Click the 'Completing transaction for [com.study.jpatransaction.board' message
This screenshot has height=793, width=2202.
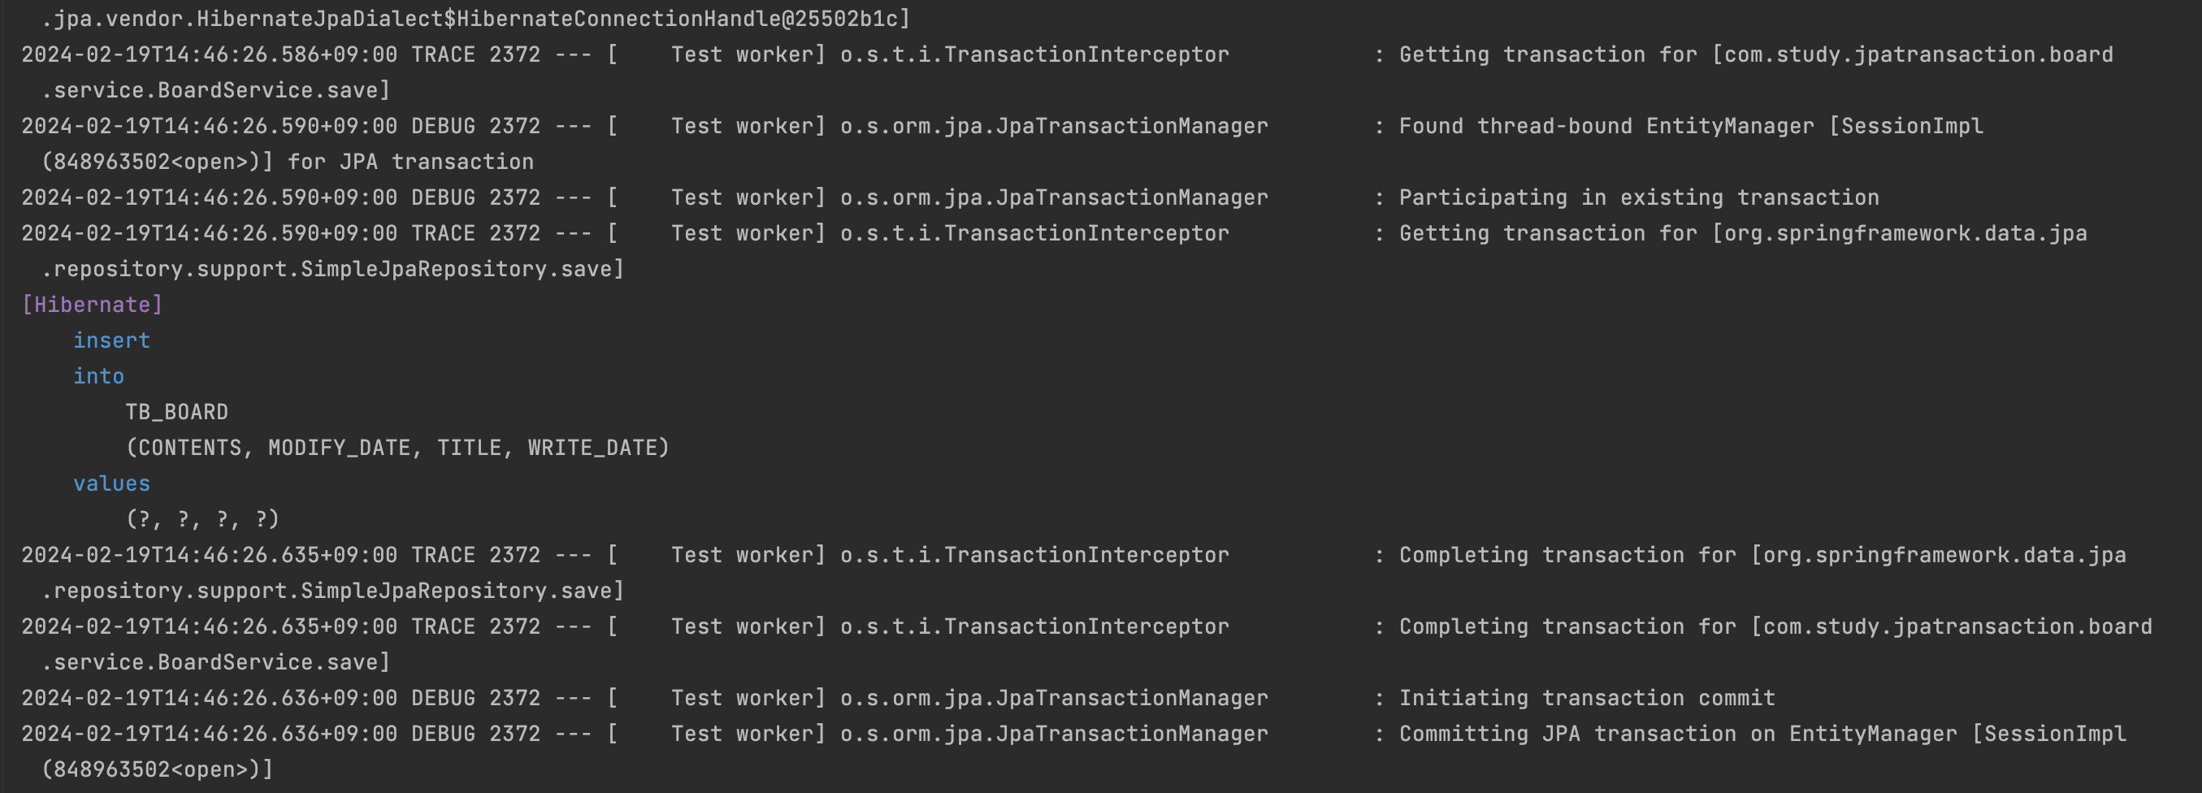(1775, 626)
